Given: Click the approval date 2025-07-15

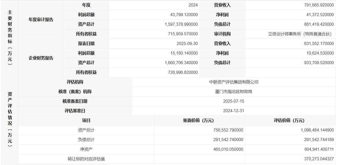Looking at the screenshot, I should 233,101.
